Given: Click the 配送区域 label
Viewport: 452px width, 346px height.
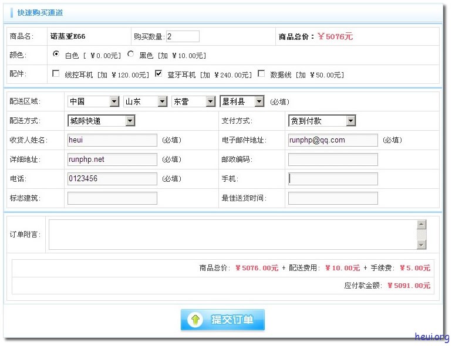Looking at the screenshot, I should point(25,101).
